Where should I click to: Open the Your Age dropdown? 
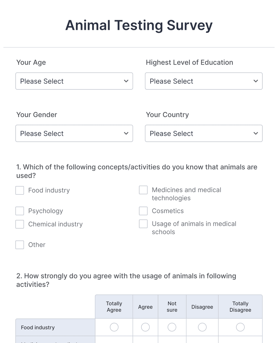pyautogui.click(x=74, y=81)
